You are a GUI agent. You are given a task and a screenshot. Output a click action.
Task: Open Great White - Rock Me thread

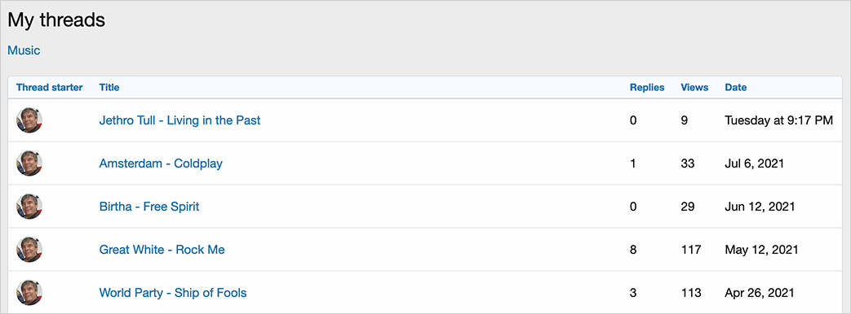162,250
